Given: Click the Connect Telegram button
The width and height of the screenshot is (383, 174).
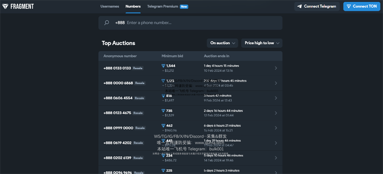Looking at the screenshot, I should tap(317, 7).
